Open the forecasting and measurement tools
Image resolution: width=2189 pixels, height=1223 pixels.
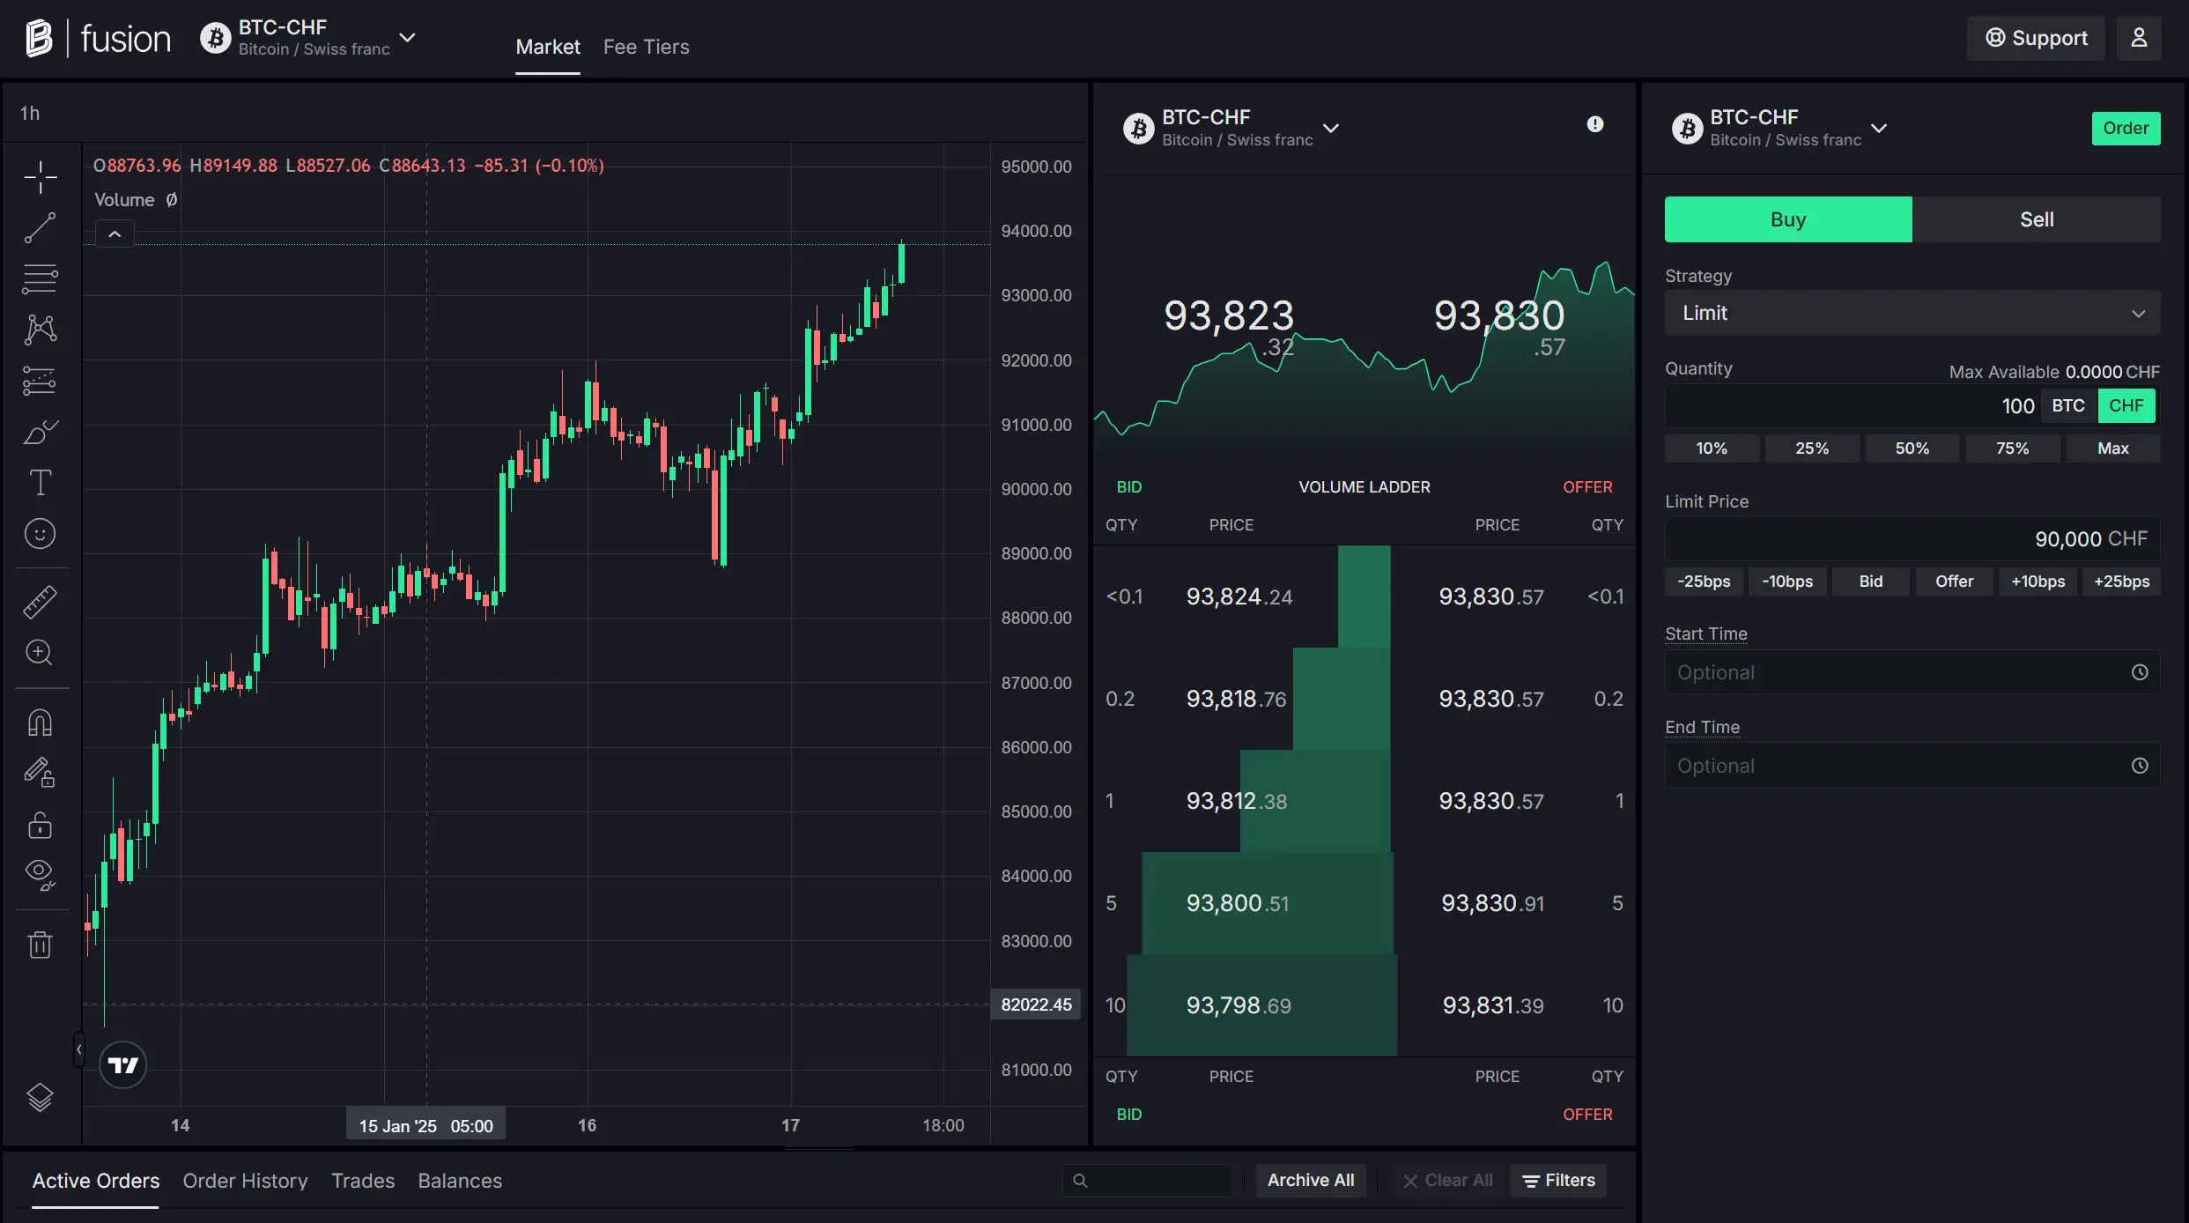(x=41, y=382)
